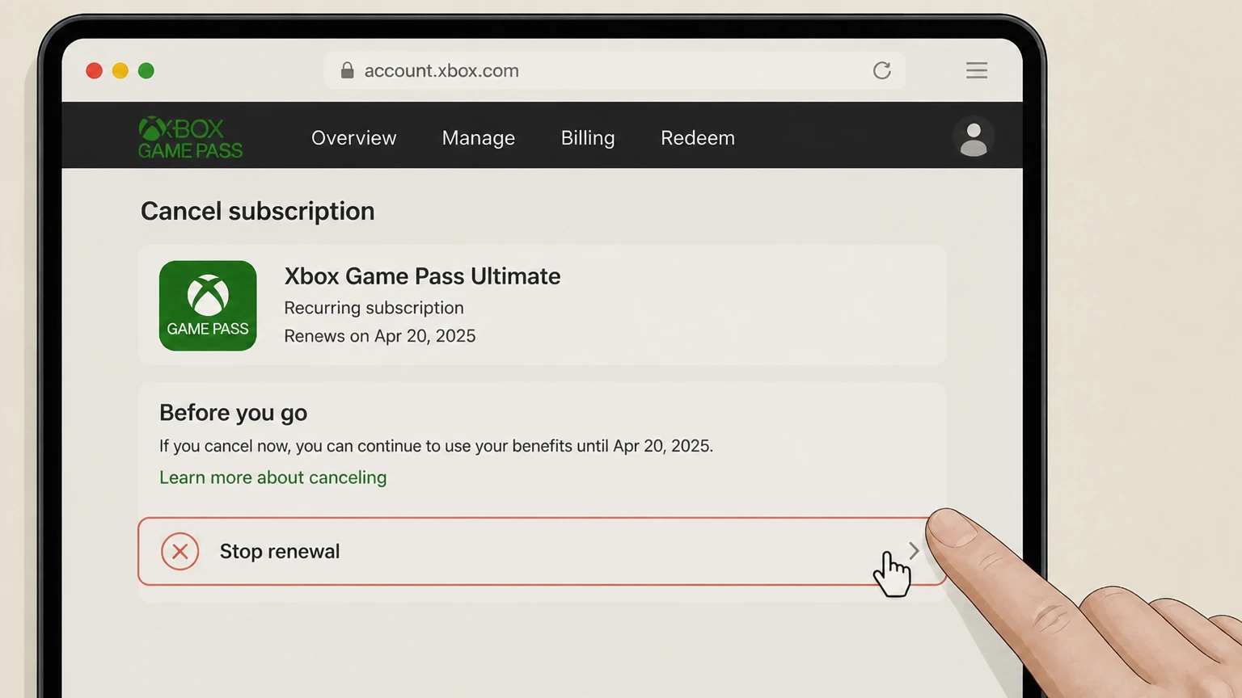Click the Recurring subscription text
The width and height of the screenshot is (1242, 698).
pyautogui.click(x=374, y=308)
